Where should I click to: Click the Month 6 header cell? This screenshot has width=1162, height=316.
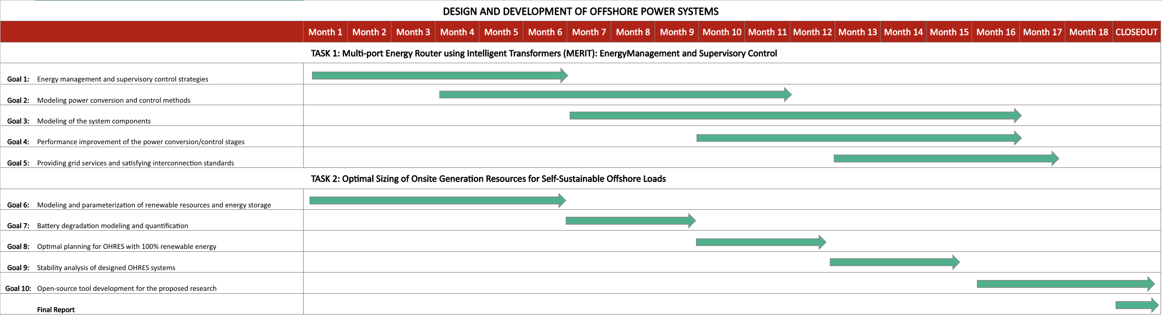(545, 32)
